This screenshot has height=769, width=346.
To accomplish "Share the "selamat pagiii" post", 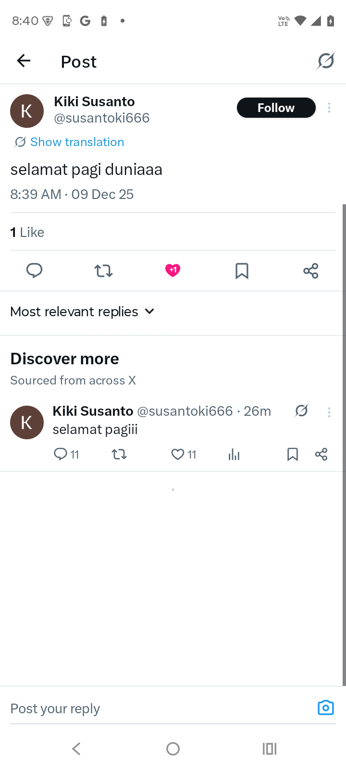I will tap(321, 454).
